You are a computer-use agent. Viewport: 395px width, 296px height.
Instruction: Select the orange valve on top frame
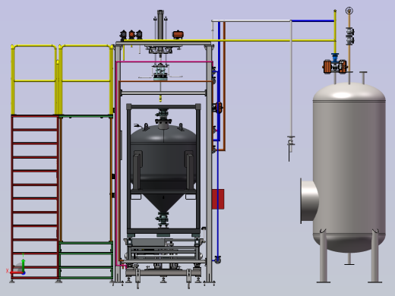pos(178,34)
